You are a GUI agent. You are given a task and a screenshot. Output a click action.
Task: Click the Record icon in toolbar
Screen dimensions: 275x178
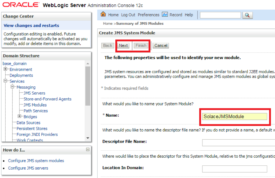(x=165, y=15)
